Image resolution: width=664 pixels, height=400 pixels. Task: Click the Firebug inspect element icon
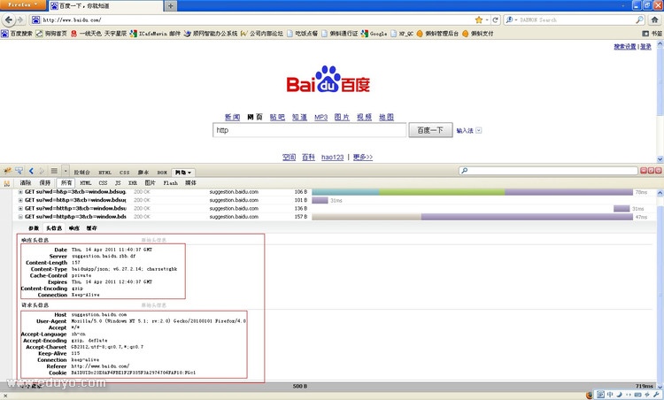click(19, 171)
